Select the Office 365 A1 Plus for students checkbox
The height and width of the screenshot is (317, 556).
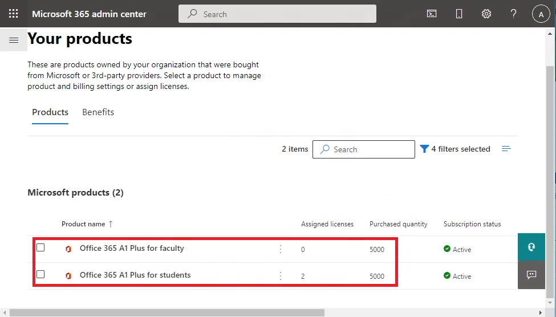41,274
